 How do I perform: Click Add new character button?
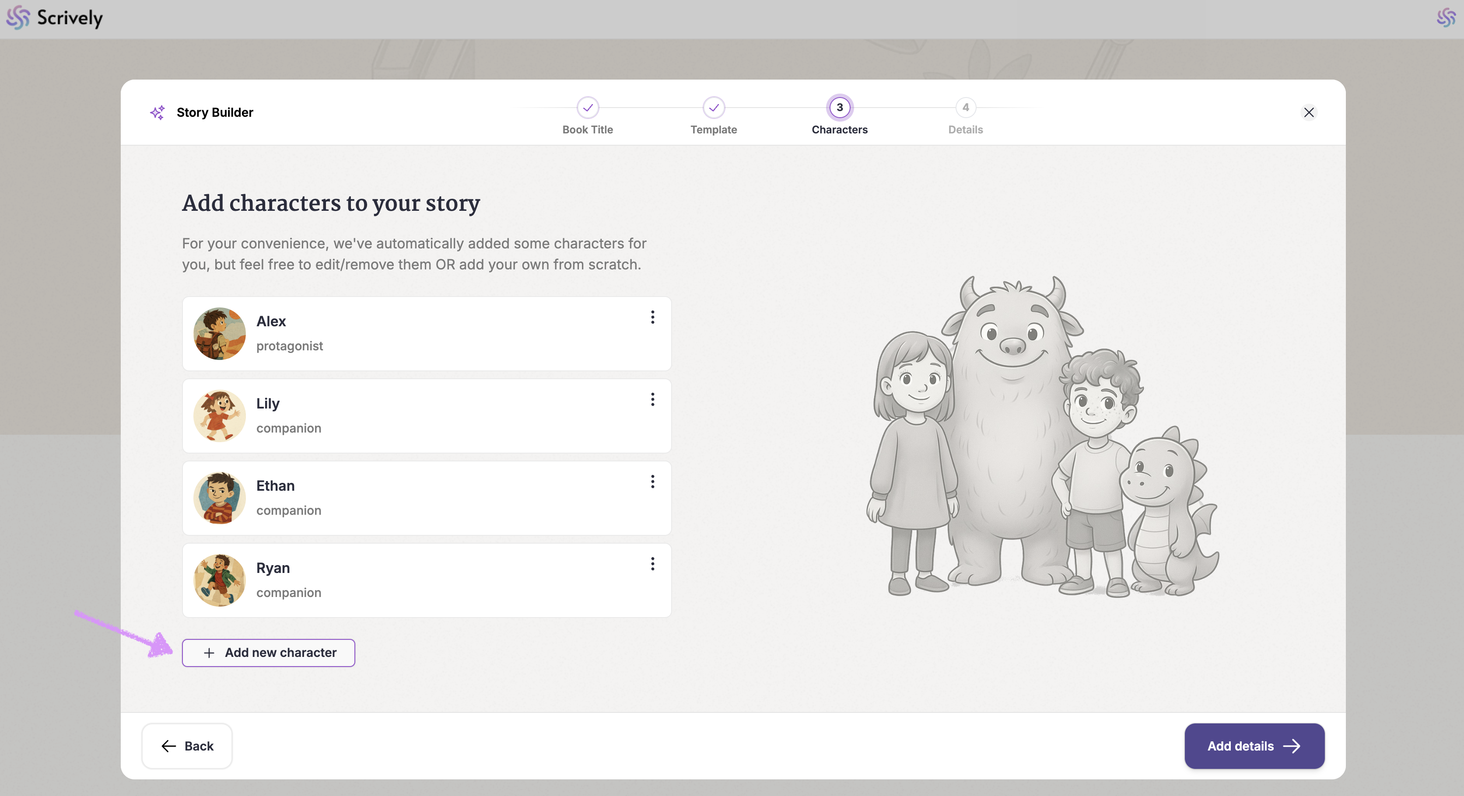(268, 653)
